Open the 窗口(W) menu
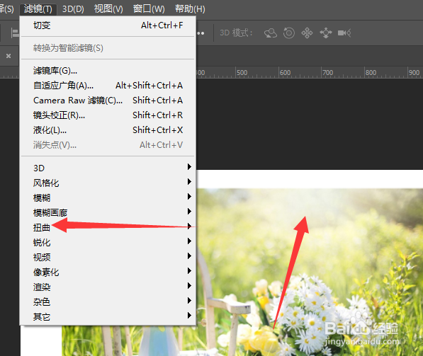Screen dimensions: 423x356 [x=149, y=9]
